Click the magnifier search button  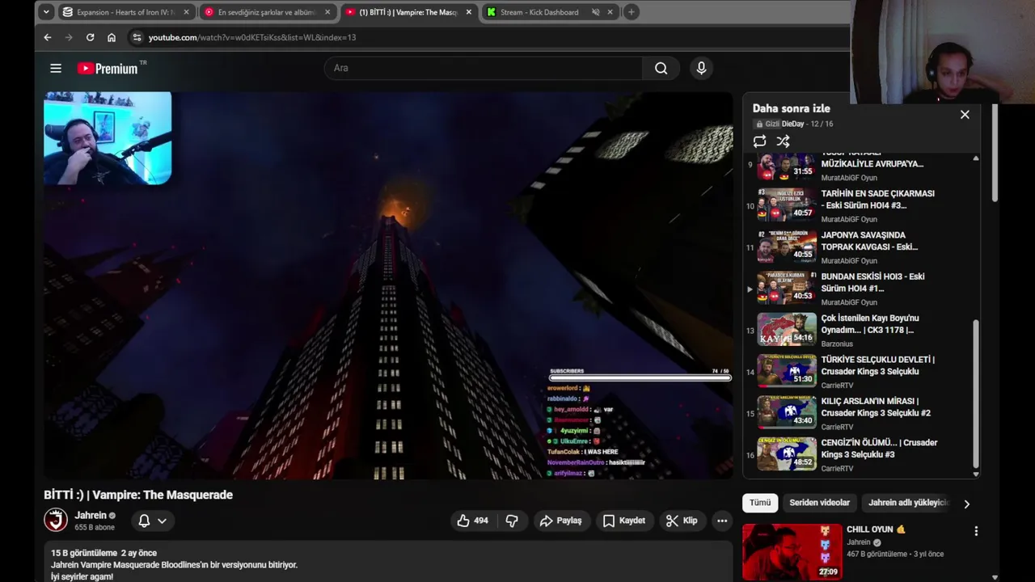click(661, 68)
